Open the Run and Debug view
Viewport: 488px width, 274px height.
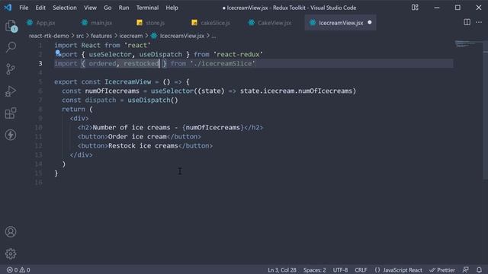coord(11,91)
